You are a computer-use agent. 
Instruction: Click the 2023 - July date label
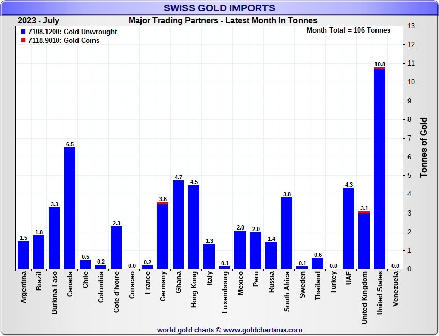click(x=38, y=21)
